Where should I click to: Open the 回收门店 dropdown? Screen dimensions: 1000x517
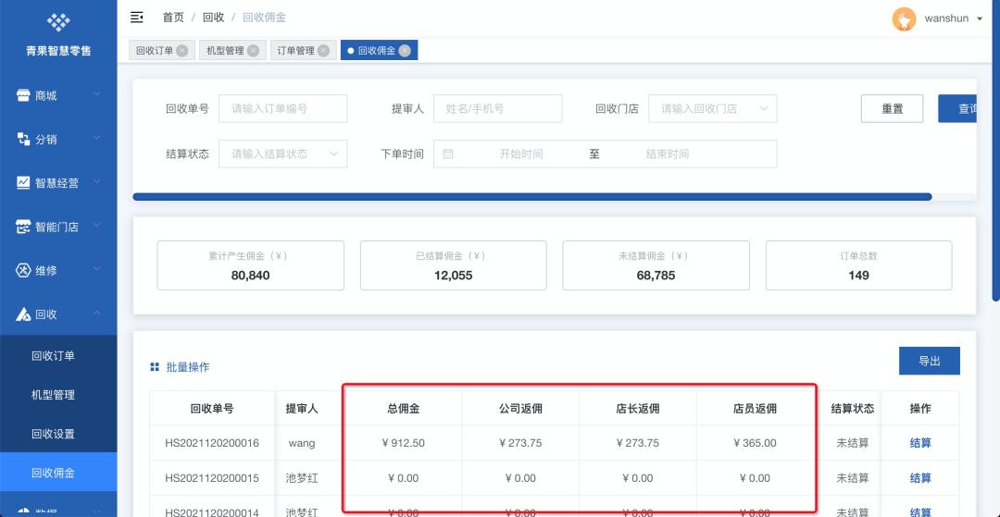712,108
